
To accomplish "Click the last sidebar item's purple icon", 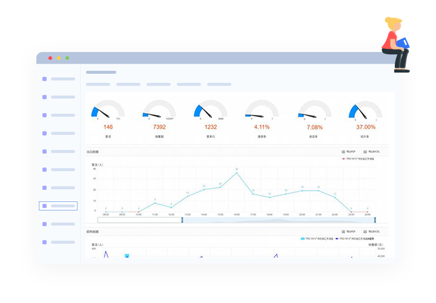I will tap(44, 242).
